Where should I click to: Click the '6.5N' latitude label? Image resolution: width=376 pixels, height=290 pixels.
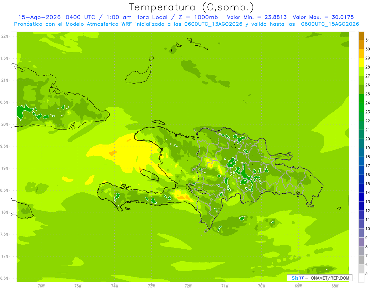[x=5, y=278]
